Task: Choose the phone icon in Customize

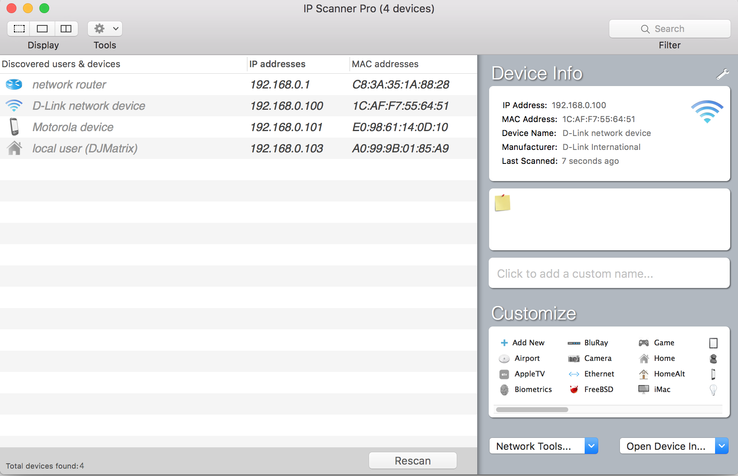Action: tap(713, 374)
